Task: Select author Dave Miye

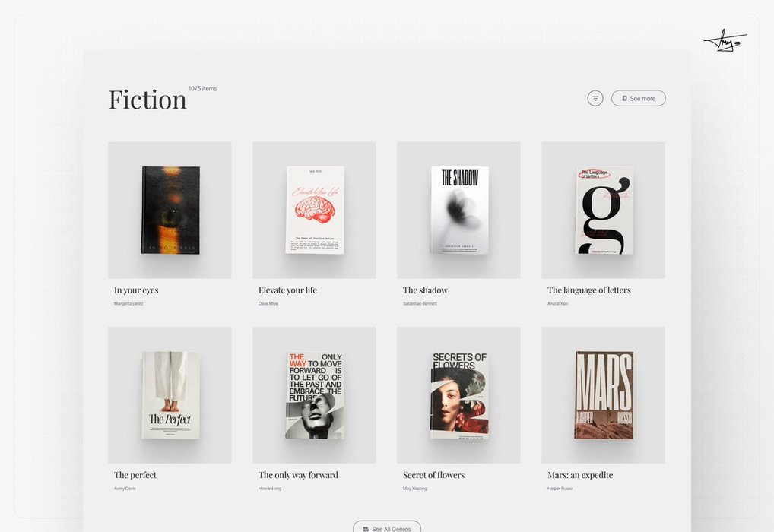Action: click(x=268, y=303)
